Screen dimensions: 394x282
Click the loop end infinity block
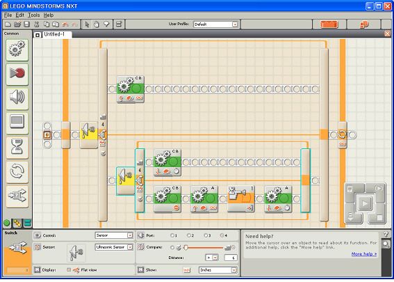343,135
